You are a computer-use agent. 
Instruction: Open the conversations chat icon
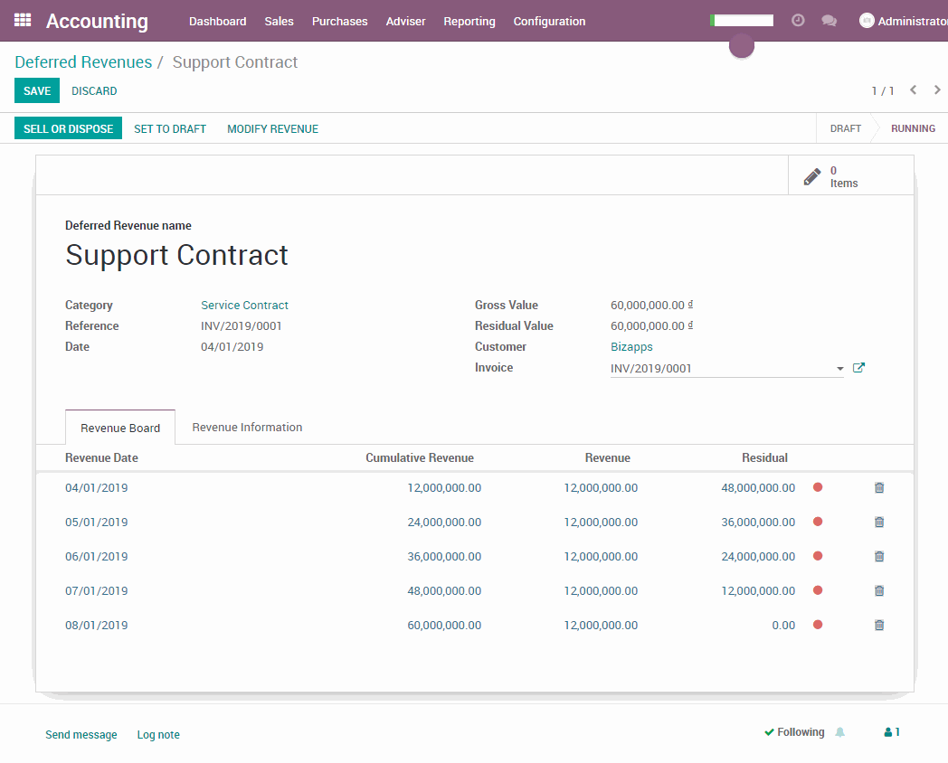[829, 21]
